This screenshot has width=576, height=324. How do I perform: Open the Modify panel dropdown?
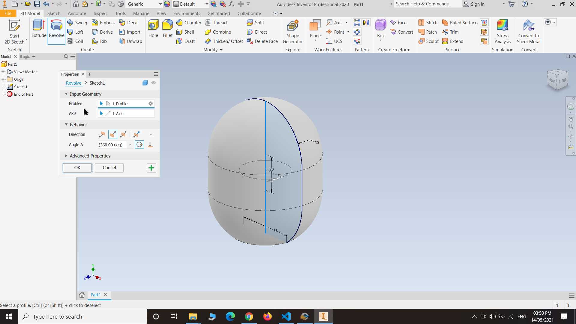point(213,50)
